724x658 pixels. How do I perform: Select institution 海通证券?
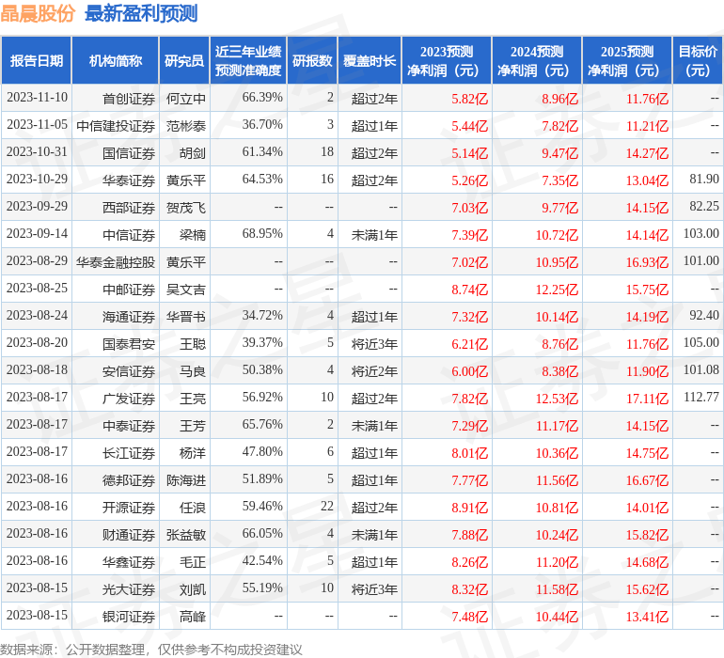point(129,316)
